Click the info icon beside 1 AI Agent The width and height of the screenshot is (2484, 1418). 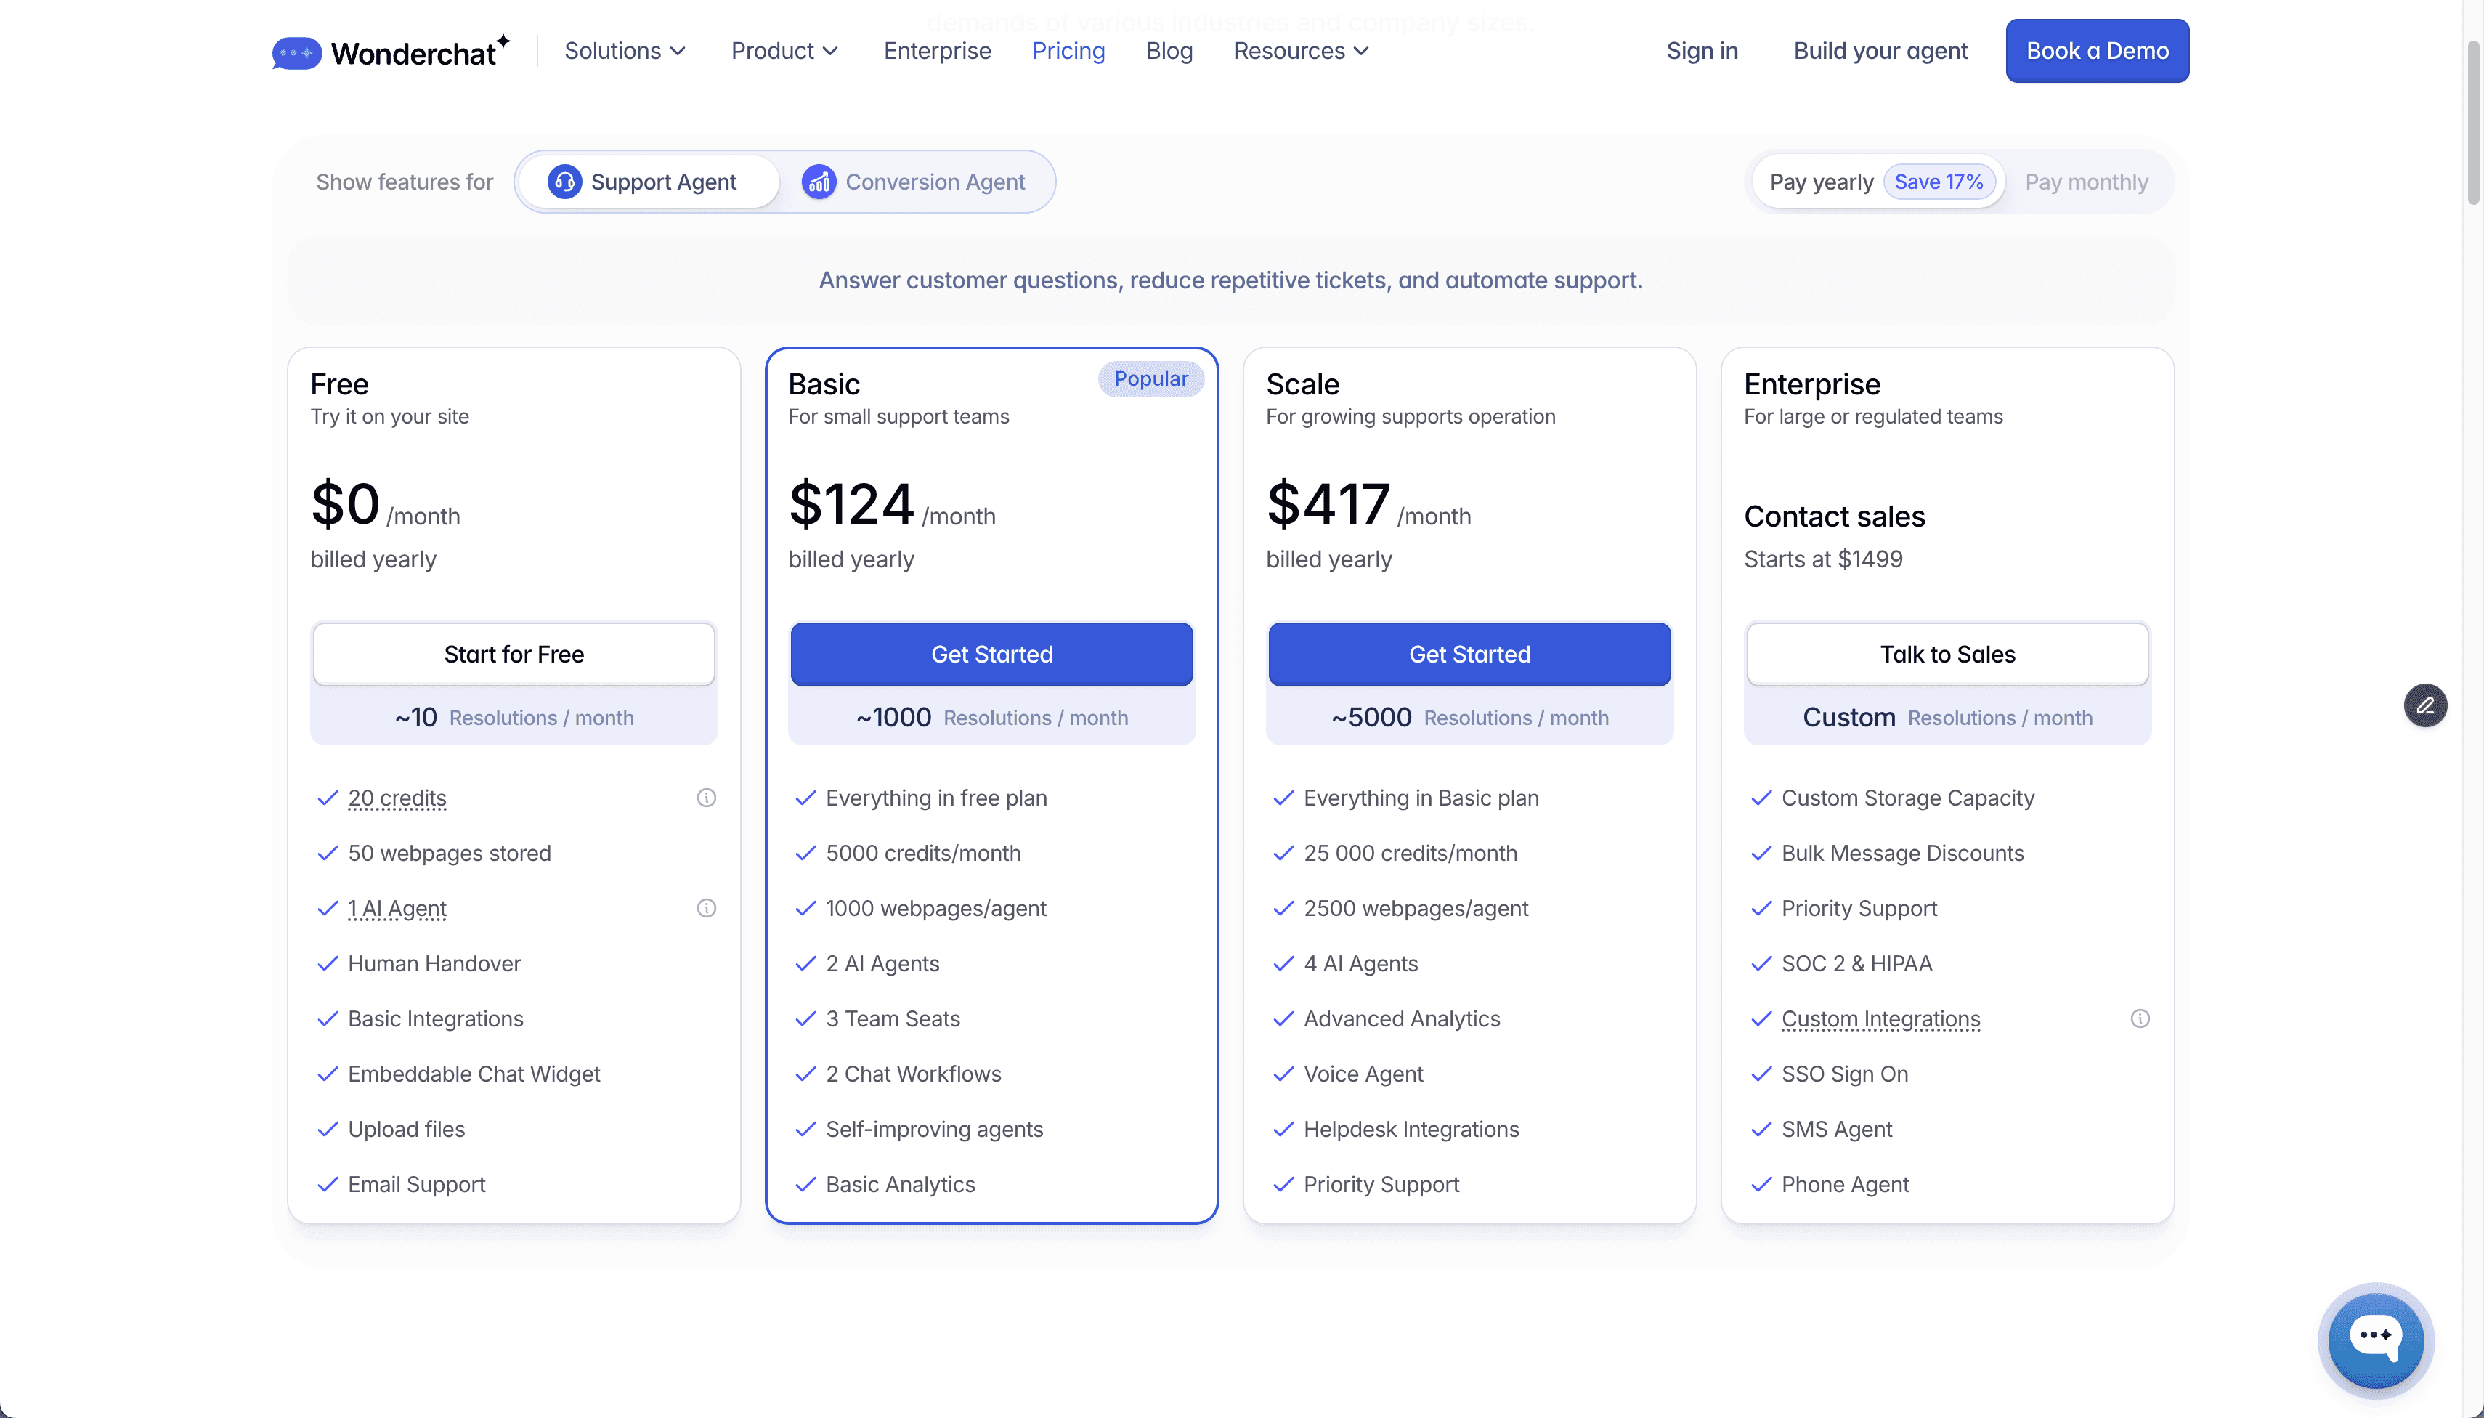[x=707, y=907]
